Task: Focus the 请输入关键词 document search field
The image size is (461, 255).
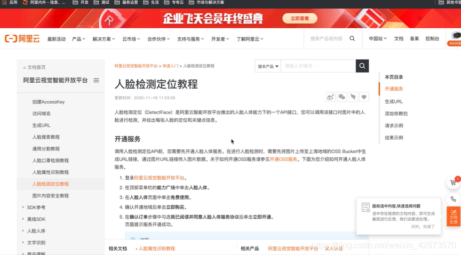Action: pyautogui.click(x=318, y=66)
